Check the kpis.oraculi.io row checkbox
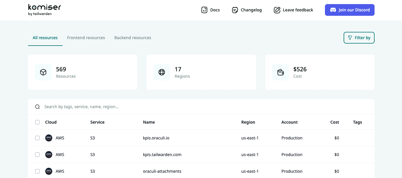This screenshot has width=402, height=178. click(37, 138)
